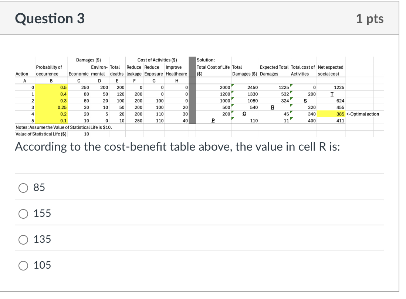The height and width of the screenshot is (299, 406).
Task: Click the Total Cost of Life header
Action: coord(212,67)
